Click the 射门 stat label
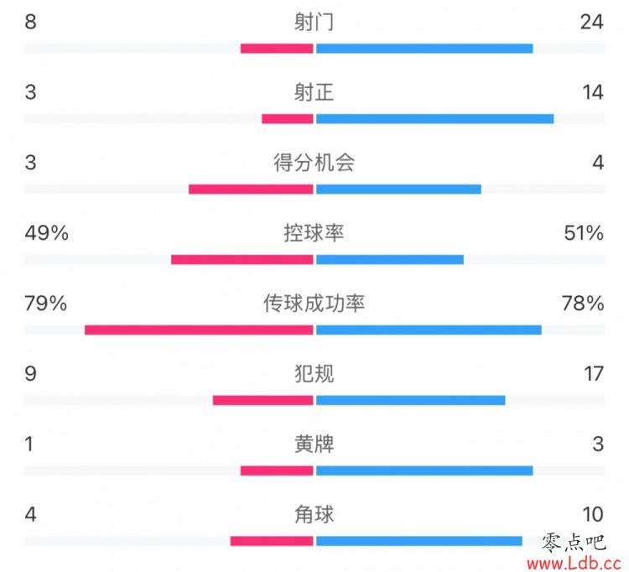Screen dimensions: 629x572 point(314,22)
